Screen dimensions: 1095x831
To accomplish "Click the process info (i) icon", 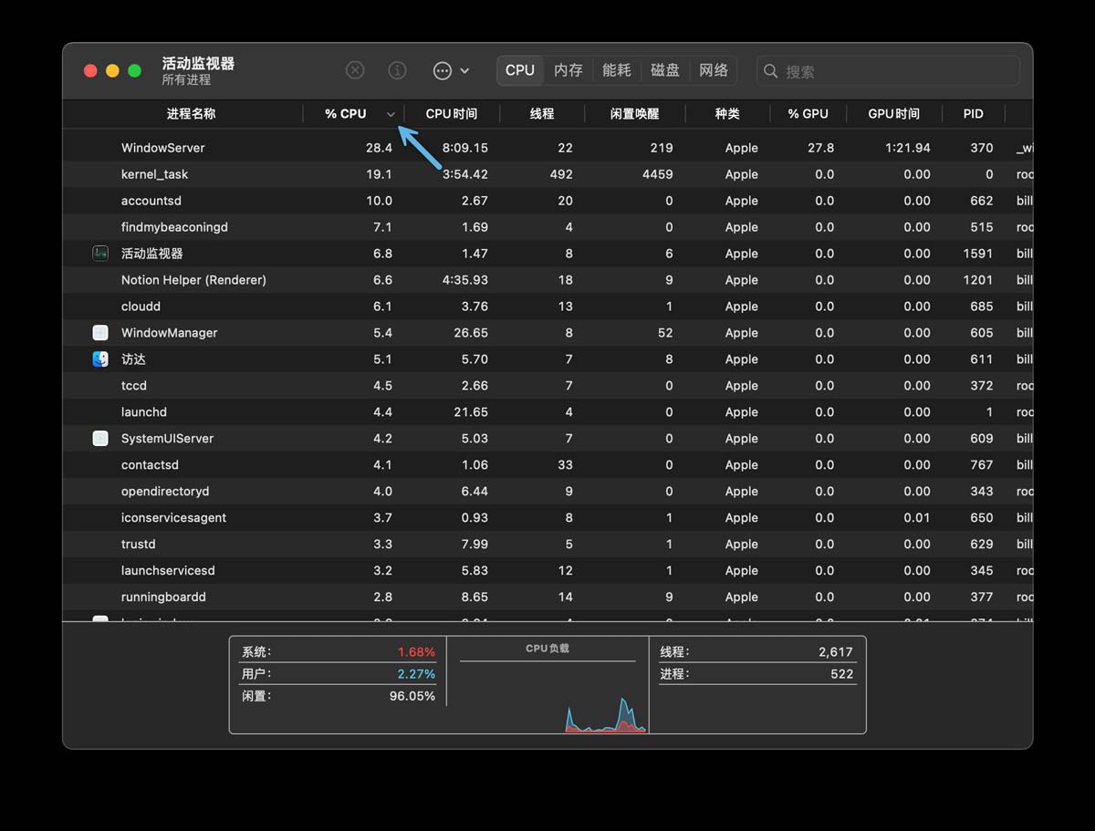I will click(x=397, y=70).
